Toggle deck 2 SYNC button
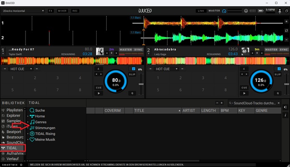This screenshot has height=167, width=290. (x=284, y=50)
